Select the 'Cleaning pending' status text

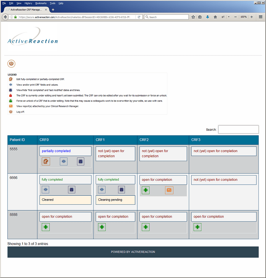[110, 200]
